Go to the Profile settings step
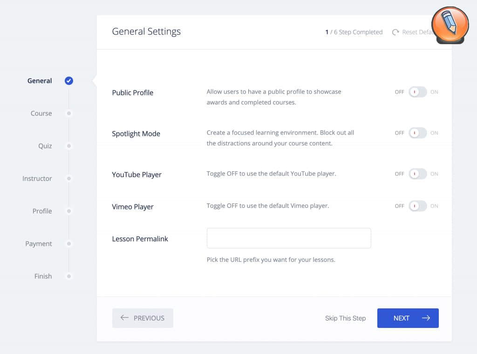Viewport: 477px width, 354px height. point(42,211)
